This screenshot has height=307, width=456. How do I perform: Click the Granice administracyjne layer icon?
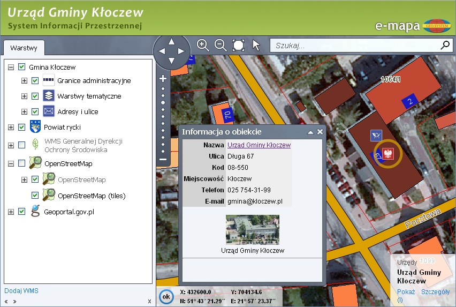pyautogui.click(x=49, y=80)
